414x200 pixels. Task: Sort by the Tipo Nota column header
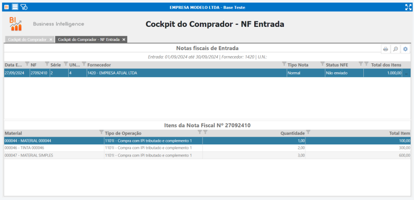pyautogui.click(x=298, y=65)
